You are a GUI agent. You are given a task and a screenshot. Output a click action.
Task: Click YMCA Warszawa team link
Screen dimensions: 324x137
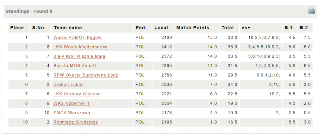tap(72, 113)
